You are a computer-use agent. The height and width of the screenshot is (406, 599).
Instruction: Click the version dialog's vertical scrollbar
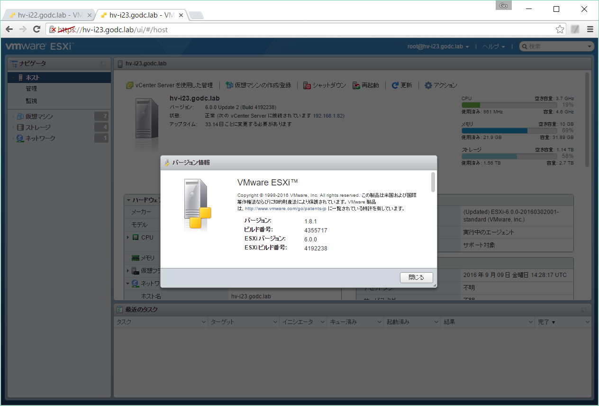pos(433,182)
